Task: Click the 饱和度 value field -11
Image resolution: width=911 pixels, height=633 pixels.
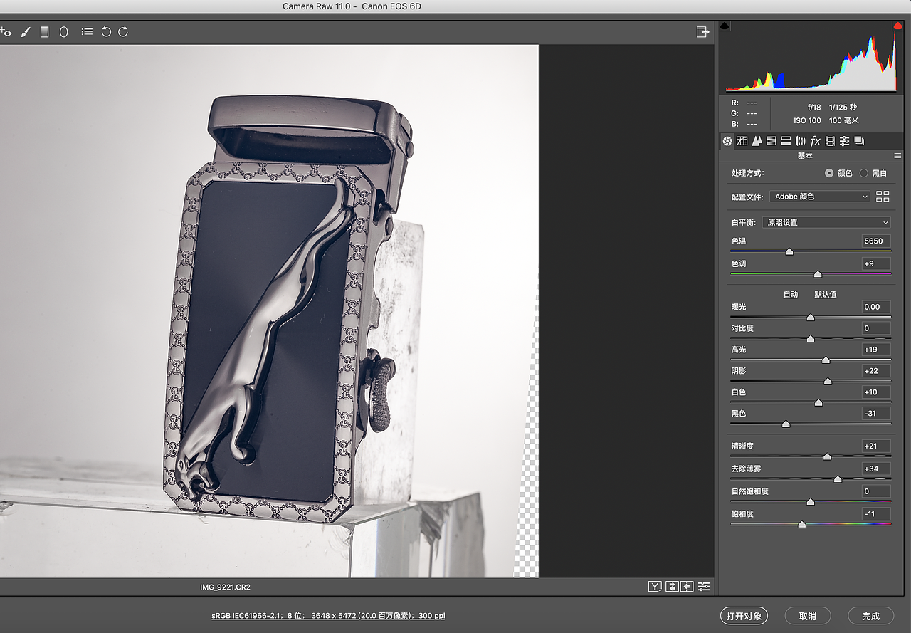Action: coord(875,514)
